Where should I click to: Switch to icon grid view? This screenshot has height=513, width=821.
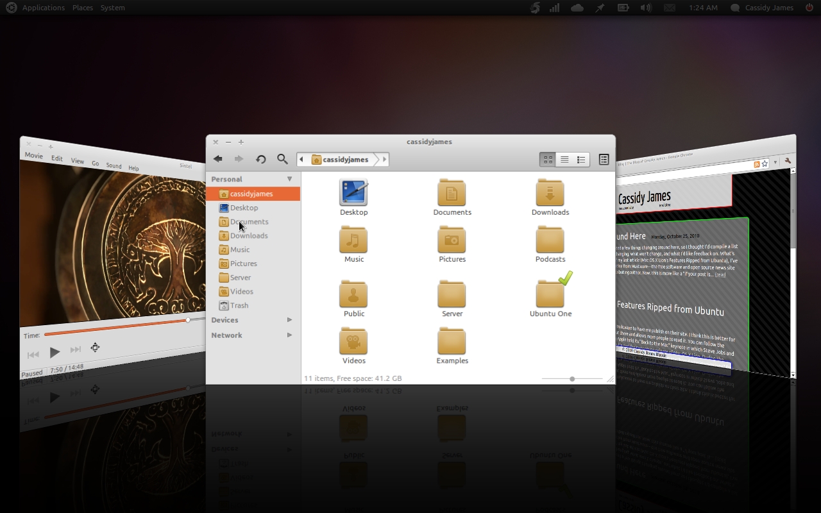[x=548, y=160]
